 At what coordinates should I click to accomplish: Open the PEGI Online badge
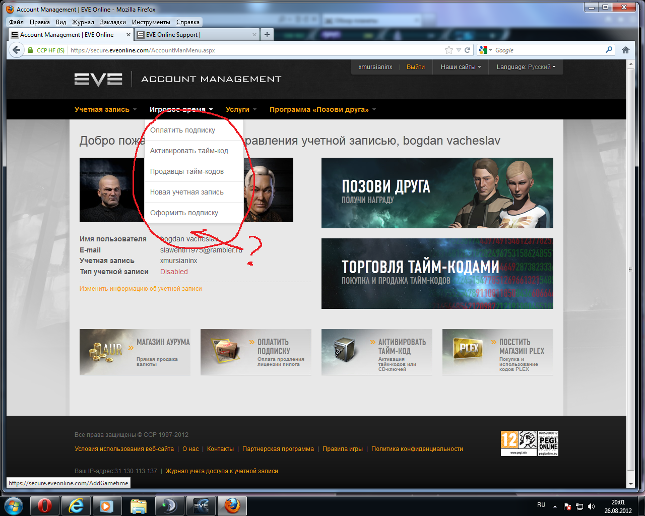click(548, 443)
